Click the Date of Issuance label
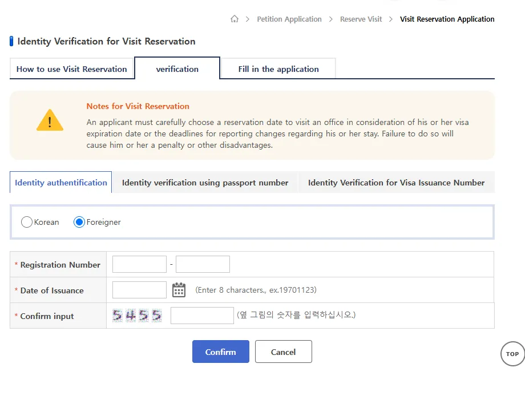This screenshot has height=412, width=525. tap(52, 290)
